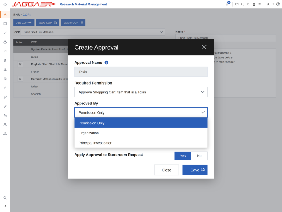Click the delete trash icon beside English row
282x212 pixels.
pyautogui.click(x=20, y=64)
